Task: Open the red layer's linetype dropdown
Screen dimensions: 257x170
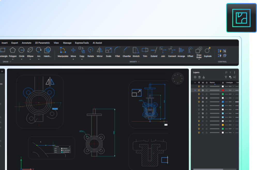Action: click(x=233, y=90)
